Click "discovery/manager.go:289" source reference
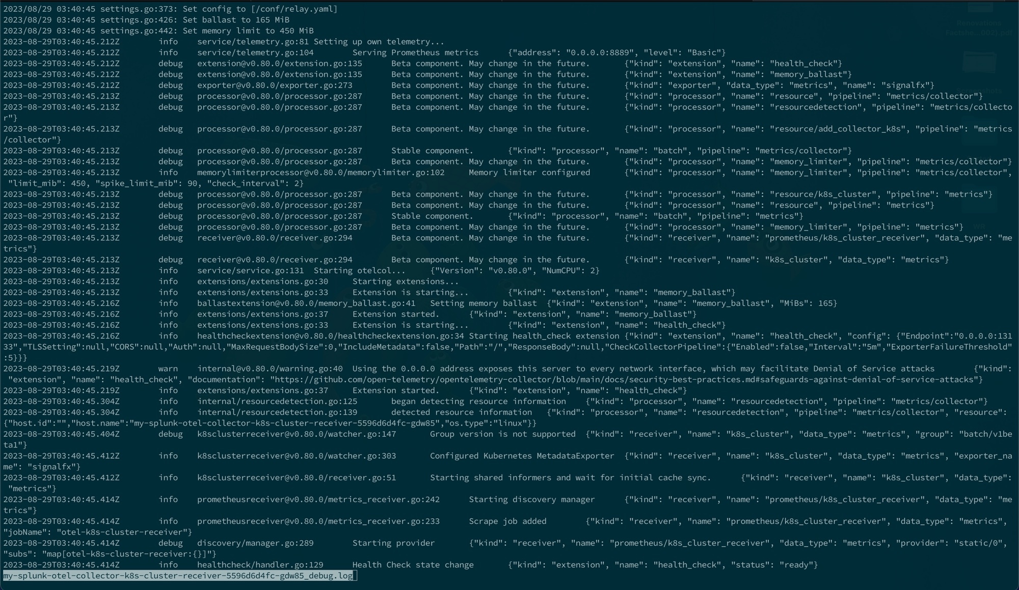1019x590 pixels. (x=255, y=543)
